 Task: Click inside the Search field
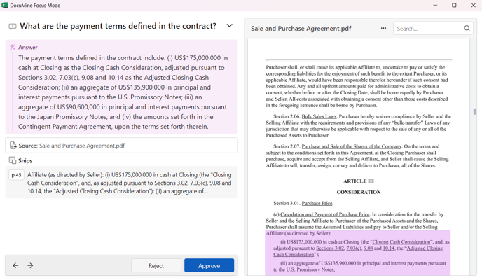click(x=429, y=29)
